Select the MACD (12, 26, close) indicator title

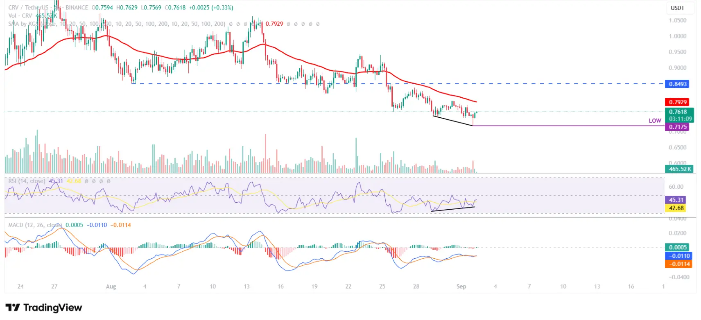click(x=35, y=225)
